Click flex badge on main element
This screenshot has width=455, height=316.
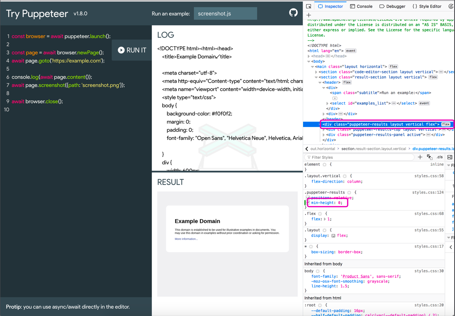pyautogui.click(x=393, y=67)
